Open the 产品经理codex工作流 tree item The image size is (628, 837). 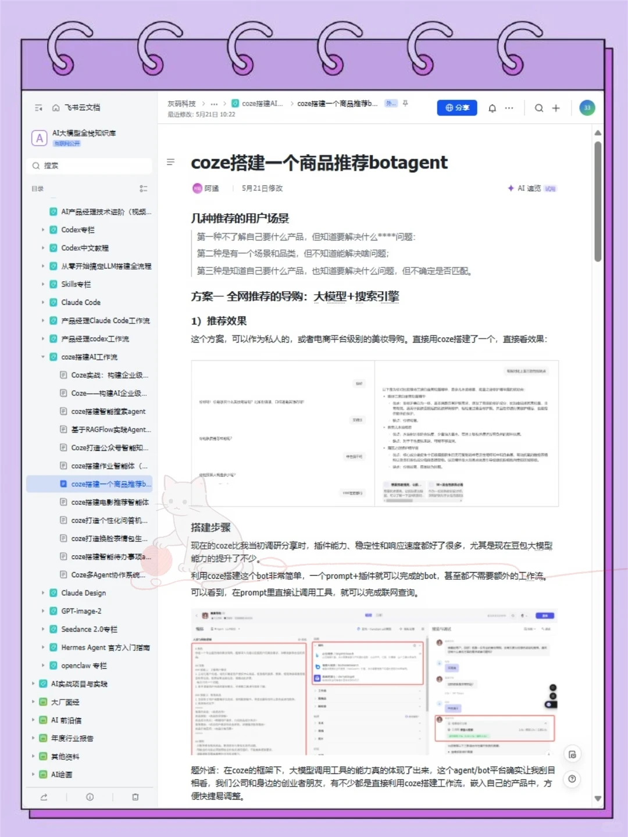pyautogui.click(x=95, y=339)
